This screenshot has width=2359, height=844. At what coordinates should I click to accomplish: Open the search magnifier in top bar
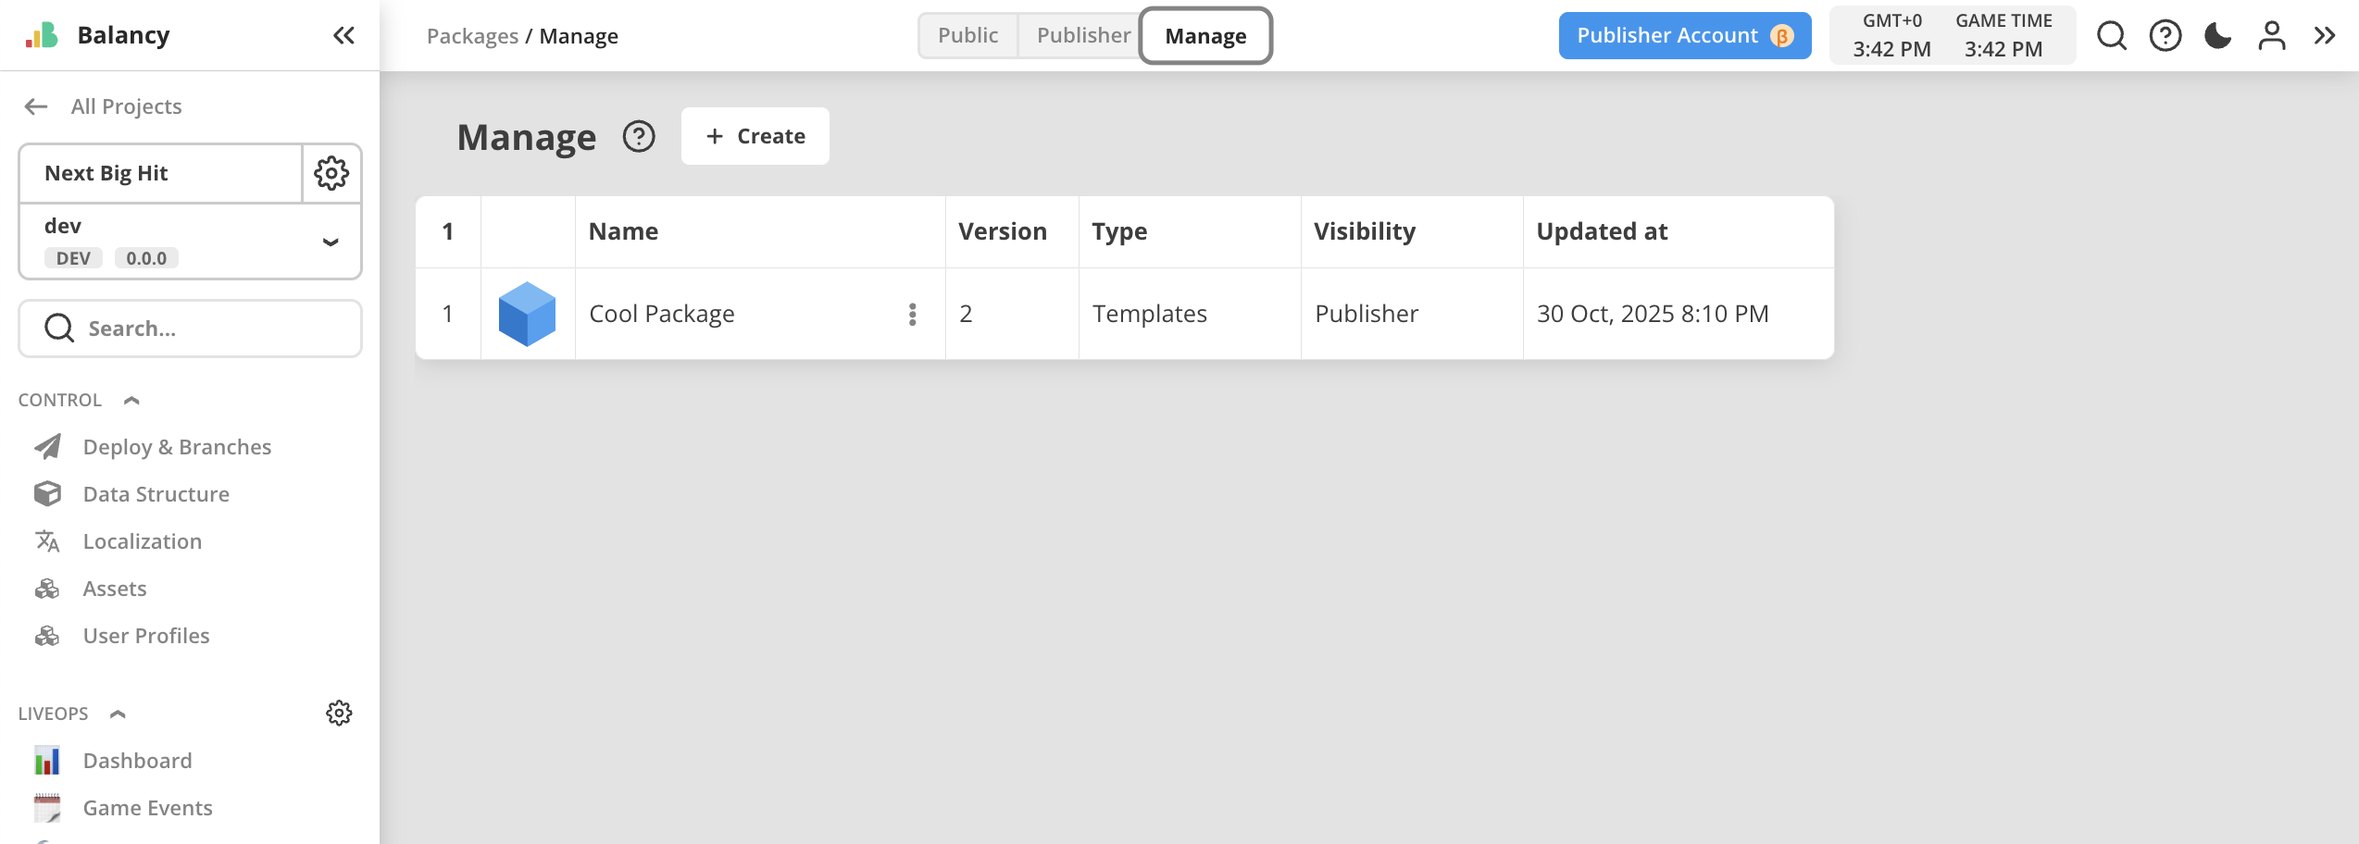pyautogui.click(x=2112, y=35)
